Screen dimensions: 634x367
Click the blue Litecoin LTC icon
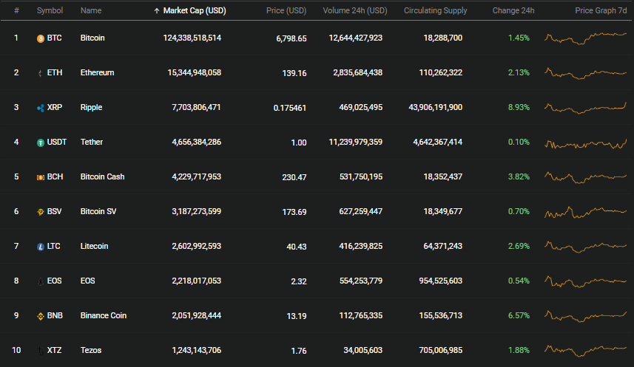[x=41, y=247]
